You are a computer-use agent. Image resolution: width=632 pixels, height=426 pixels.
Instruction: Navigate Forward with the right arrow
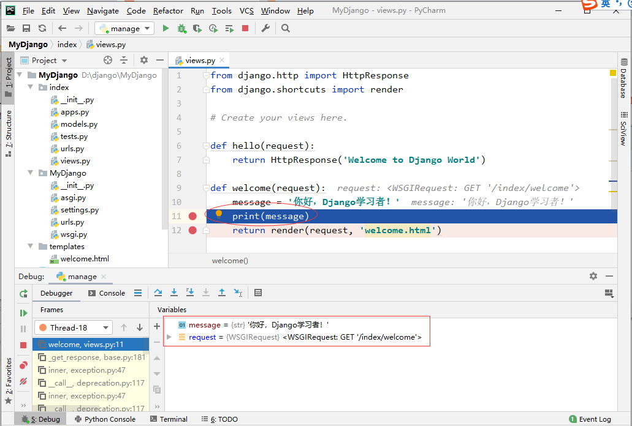(x=78, y=28)
